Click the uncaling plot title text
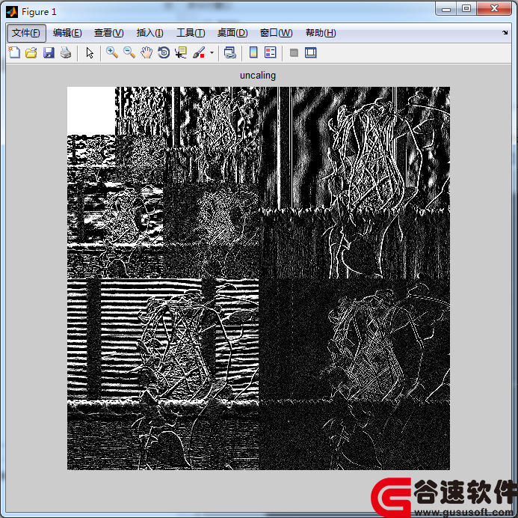 click(258, 76)
